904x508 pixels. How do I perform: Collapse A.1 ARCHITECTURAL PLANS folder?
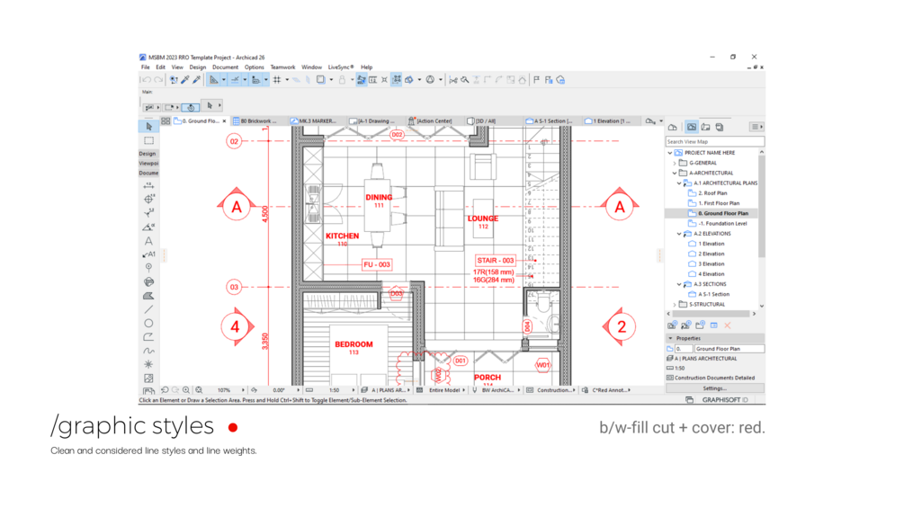pyautogui.click(x=679, y=183)
